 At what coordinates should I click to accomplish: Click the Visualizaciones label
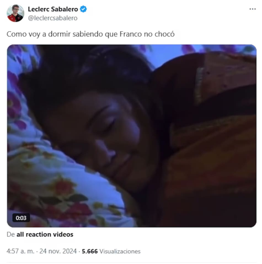[120, 251]
